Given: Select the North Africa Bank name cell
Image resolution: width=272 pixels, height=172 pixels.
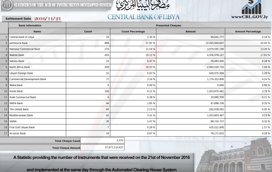Looking at the screenshot, I should click(x=37, y=67).
